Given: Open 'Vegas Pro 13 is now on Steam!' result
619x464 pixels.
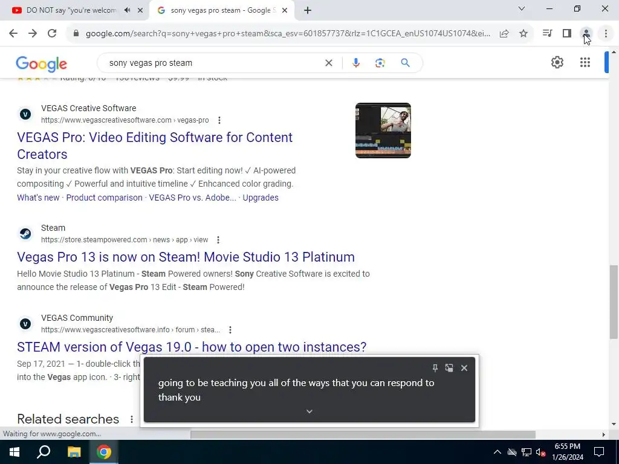Looking at the screenshot, I should pos(186,257).
